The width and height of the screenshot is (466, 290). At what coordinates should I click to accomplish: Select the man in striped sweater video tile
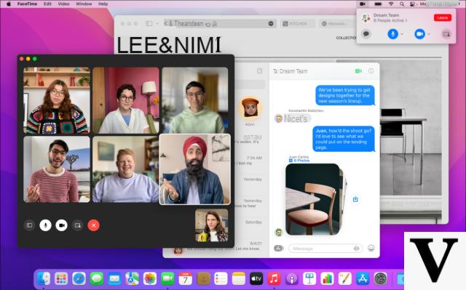click(x=57, y=169)
